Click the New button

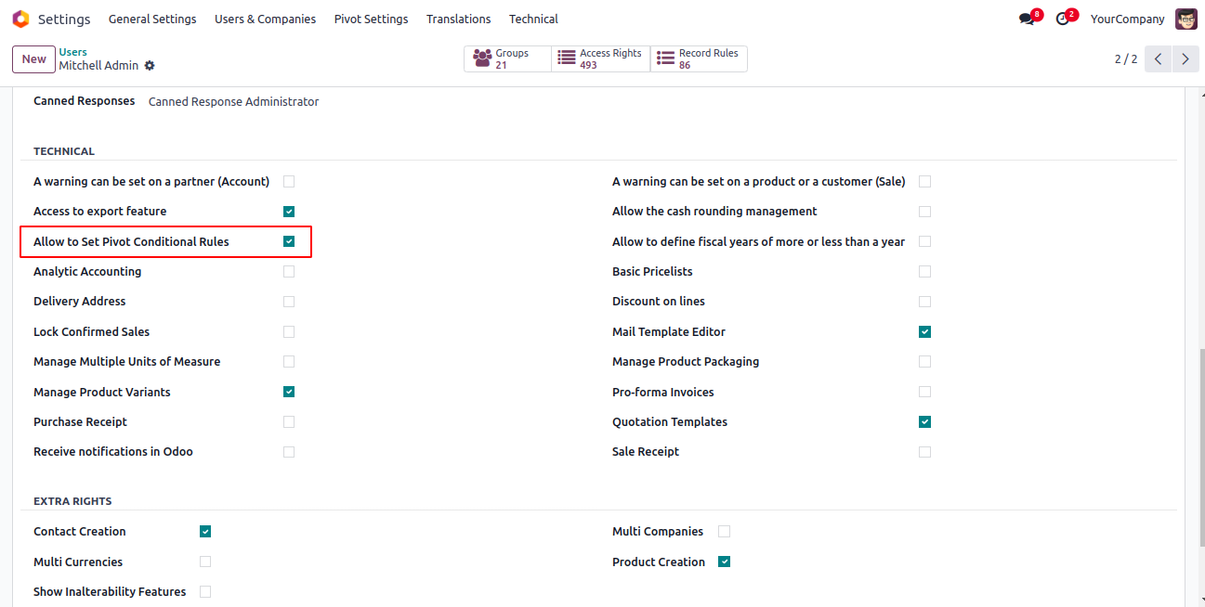tap(34, 58)
